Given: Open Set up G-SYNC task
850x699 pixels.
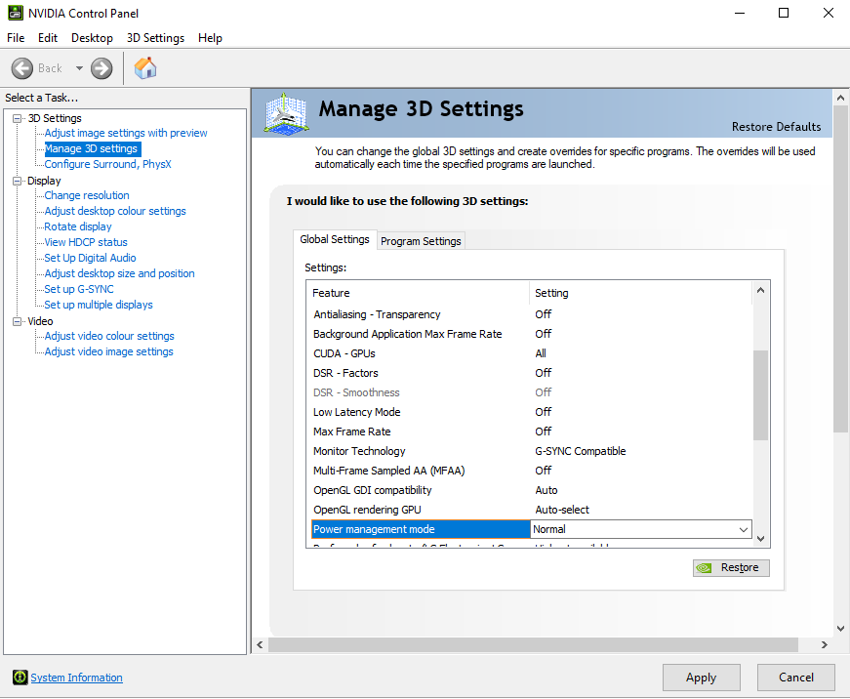Looking at the screenshot, I should click(x=79, y=289).
